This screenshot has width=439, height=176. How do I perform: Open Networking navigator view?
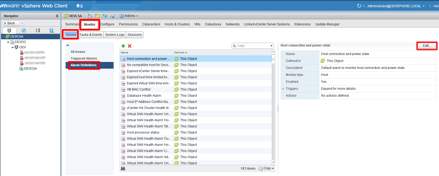point(51,30)
